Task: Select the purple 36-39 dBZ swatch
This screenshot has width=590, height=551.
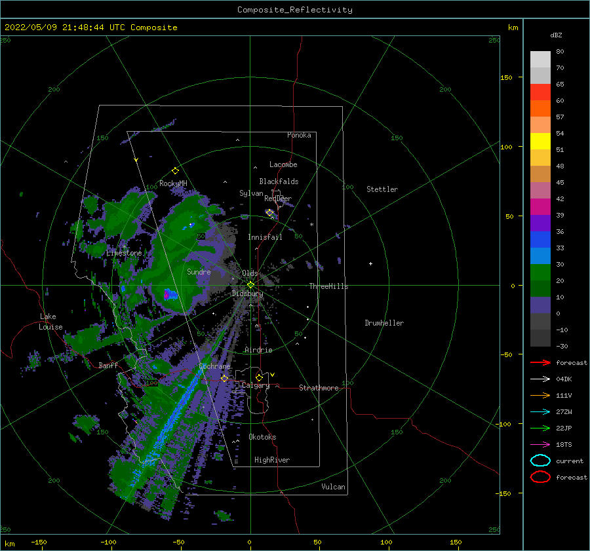Action: [540, 223]
